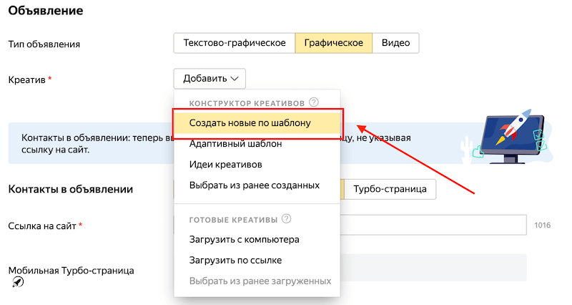The image size is (572, 305).
Task: Choose Создать новые по шаблону
Action: [250, 122]
